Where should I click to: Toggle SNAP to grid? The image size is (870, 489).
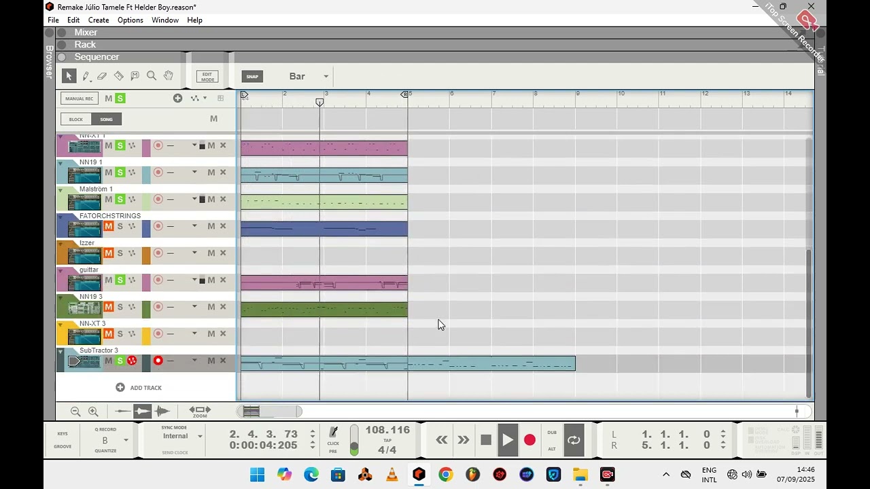coord(252,76)
